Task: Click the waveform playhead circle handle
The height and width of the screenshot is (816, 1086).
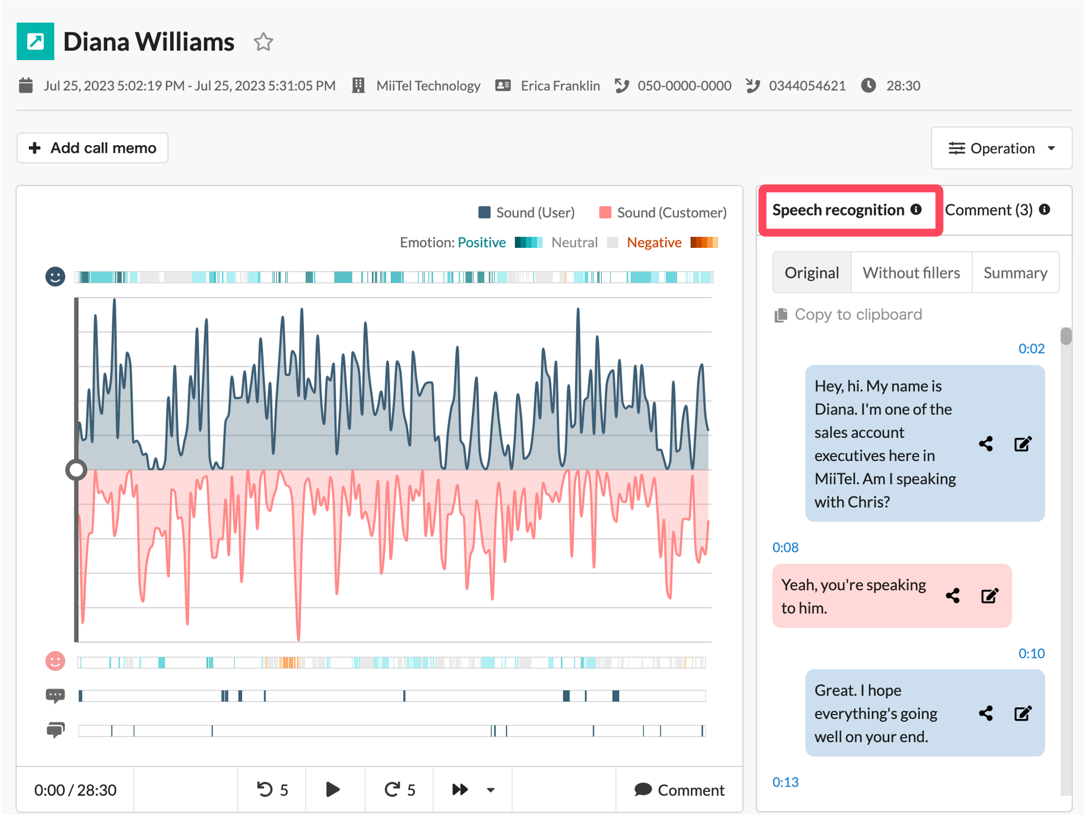Action: pos(76,470)
